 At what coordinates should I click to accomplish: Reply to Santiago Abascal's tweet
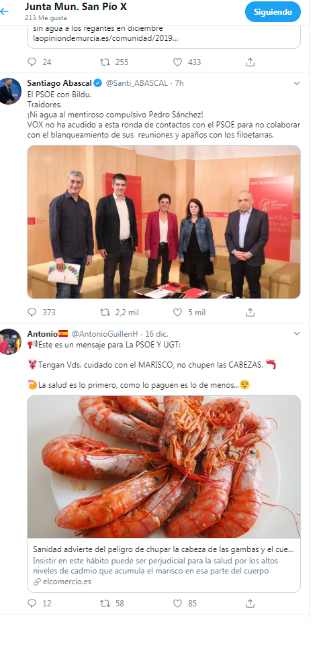[32, 312]
